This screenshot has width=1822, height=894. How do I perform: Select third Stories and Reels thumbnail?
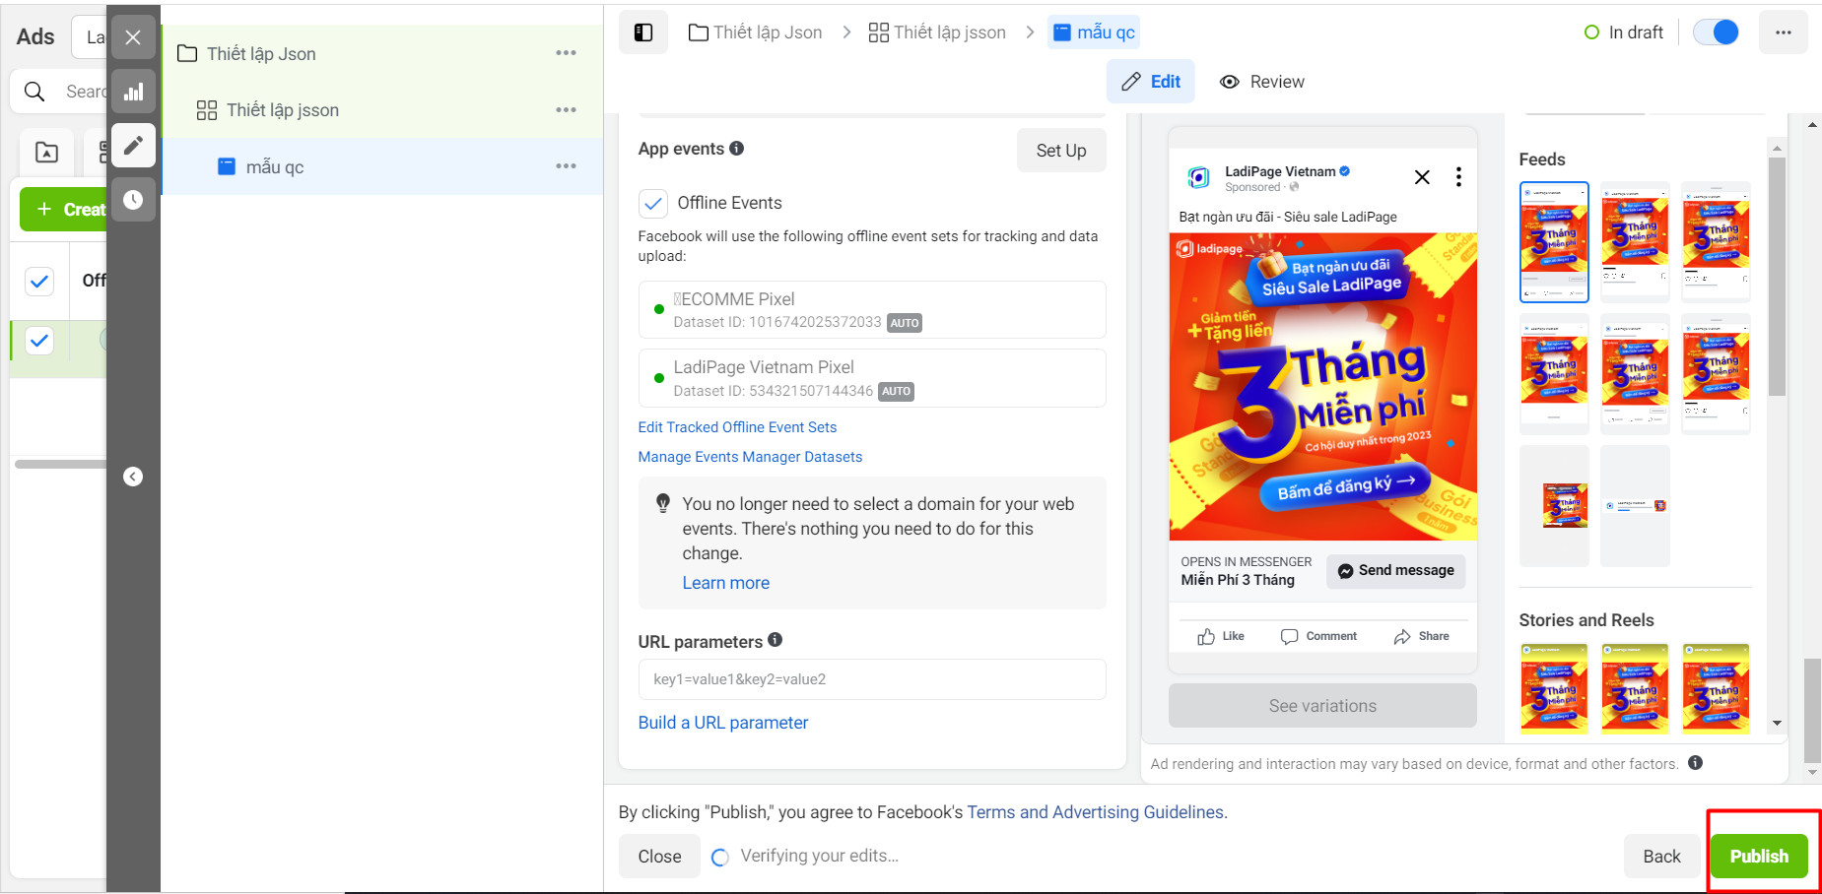tap(1716, 688)
